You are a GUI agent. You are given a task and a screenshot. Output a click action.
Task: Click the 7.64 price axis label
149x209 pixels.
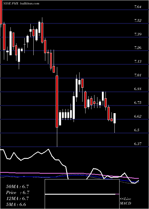pyautogui.click(x=138, y=7)
